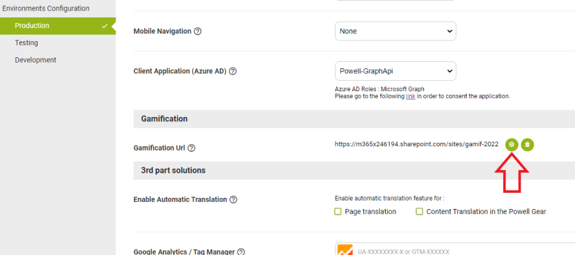575x255 pixels.
Task: Open the Mobile Navigation dropdown
Action: tap(395, 31)
